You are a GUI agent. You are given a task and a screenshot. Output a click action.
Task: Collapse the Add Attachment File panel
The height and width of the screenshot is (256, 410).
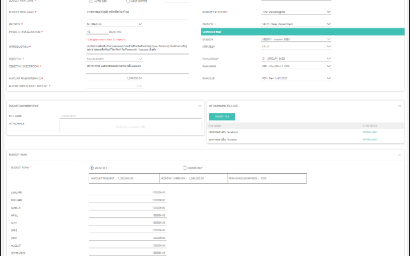199,106
